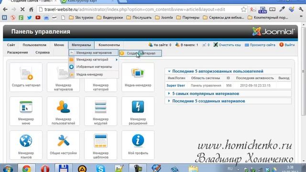Open Chrome from the taskbar

tap(27, 168)
